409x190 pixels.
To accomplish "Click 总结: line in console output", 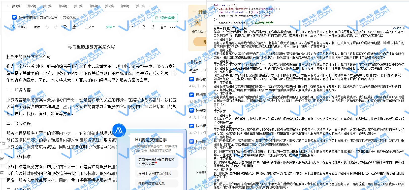I will [217, 180].
